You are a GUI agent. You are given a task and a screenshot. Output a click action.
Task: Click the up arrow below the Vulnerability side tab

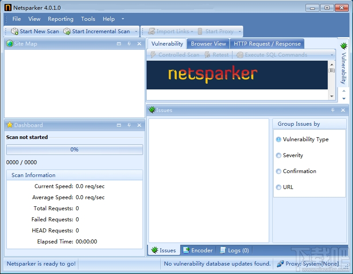click(344, 91)
